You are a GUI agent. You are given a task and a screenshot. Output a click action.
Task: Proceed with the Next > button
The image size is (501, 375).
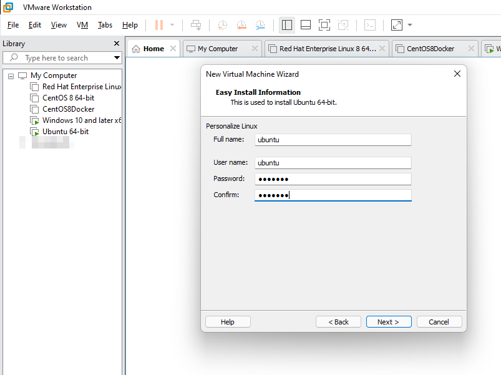click(389, 322)
